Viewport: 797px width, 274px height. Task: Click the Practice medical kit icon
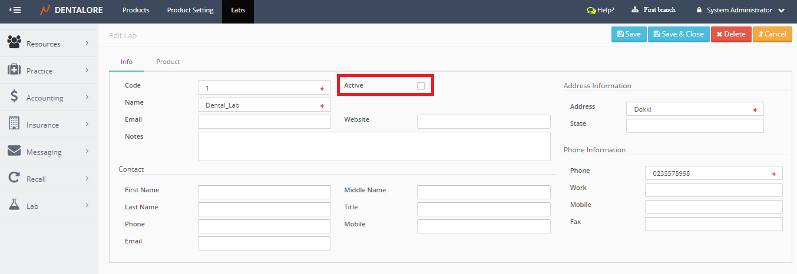coord(14,70)
